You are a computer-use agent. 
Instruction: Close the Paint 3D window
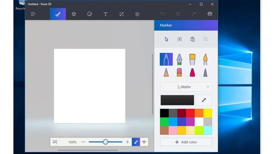pyautogui.click(x=212, y=4)
